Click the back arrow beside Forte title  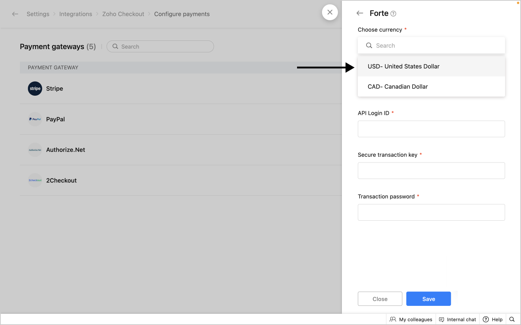click(x=360, y=13)
